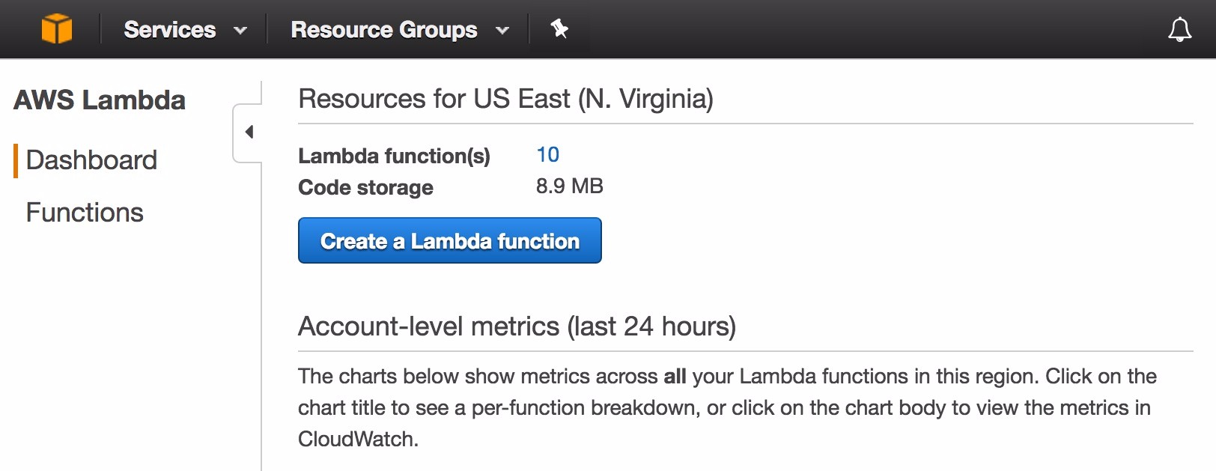
Task: Collapse the sidebar with the arrow
Action: click(x=249, y=133)
